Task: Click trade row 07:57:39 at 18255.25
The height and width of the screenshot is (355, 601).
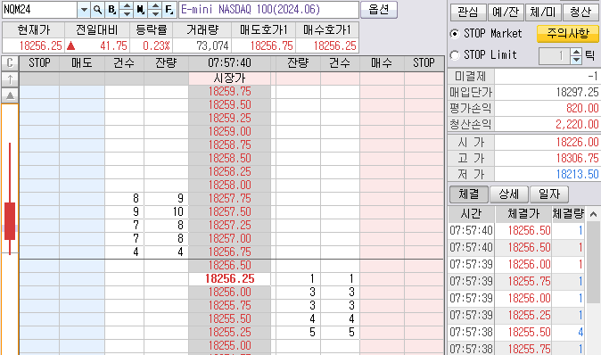Action: coord(516,316)
